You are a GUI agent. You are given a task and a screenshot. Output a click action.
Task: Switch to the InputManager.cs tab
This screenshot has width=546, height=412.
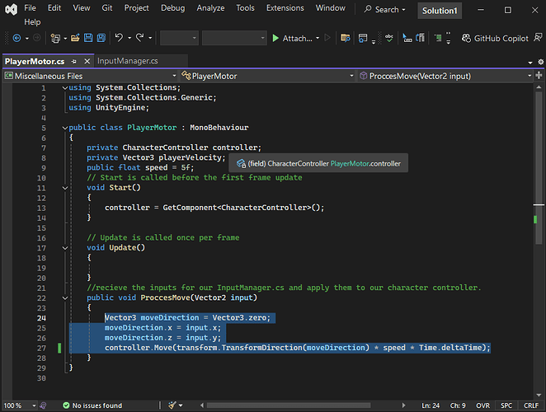point(128,61)
